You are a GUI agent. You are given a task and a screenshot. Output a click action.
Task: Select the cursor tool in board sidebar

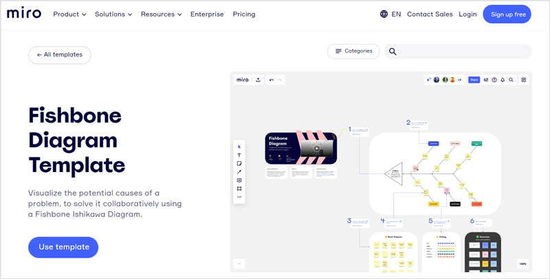239,147
